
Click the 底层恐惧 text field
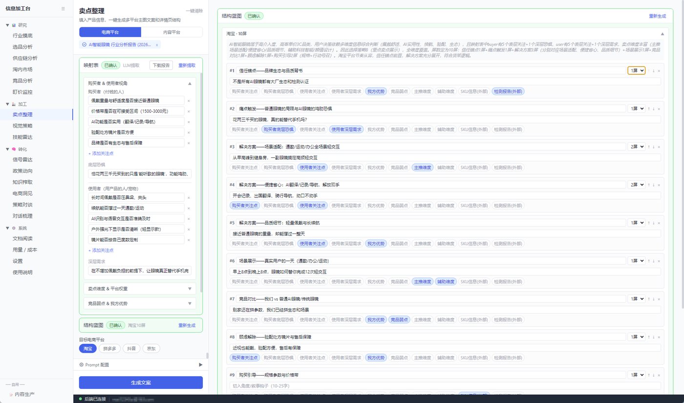(x=140, y=174)
